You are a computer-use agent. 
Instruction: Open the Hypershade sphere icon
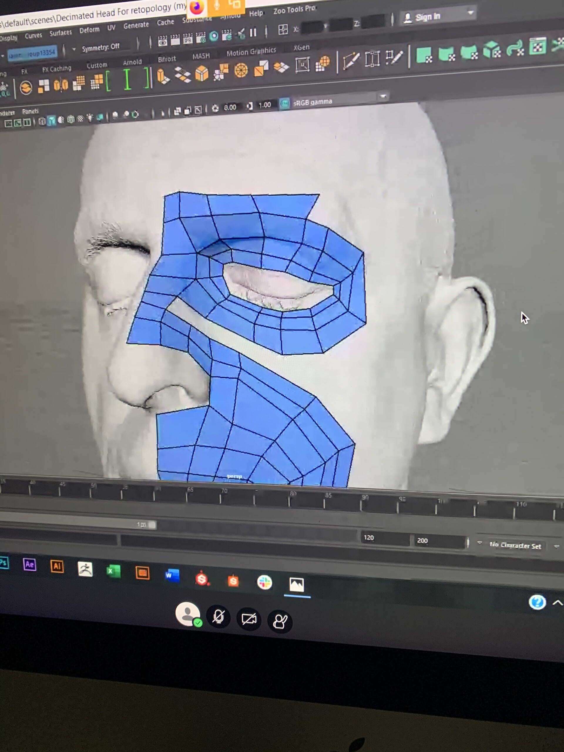coord(214,36)
